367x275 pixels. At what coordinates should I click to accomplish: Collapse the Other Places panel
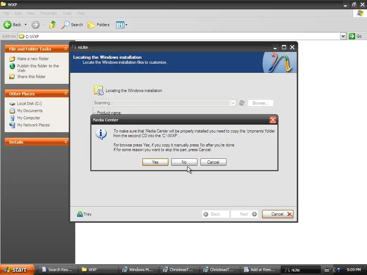[x=66, y=93]
